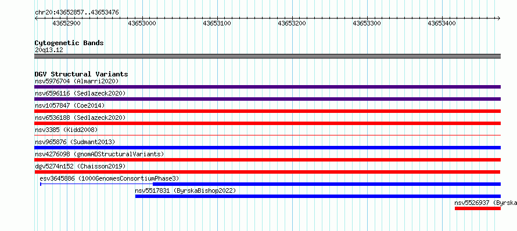Open the nsv6536188 (Sedlazeck2020) label
The width and height of the screenshot is (517, 231).
[80, 118]
